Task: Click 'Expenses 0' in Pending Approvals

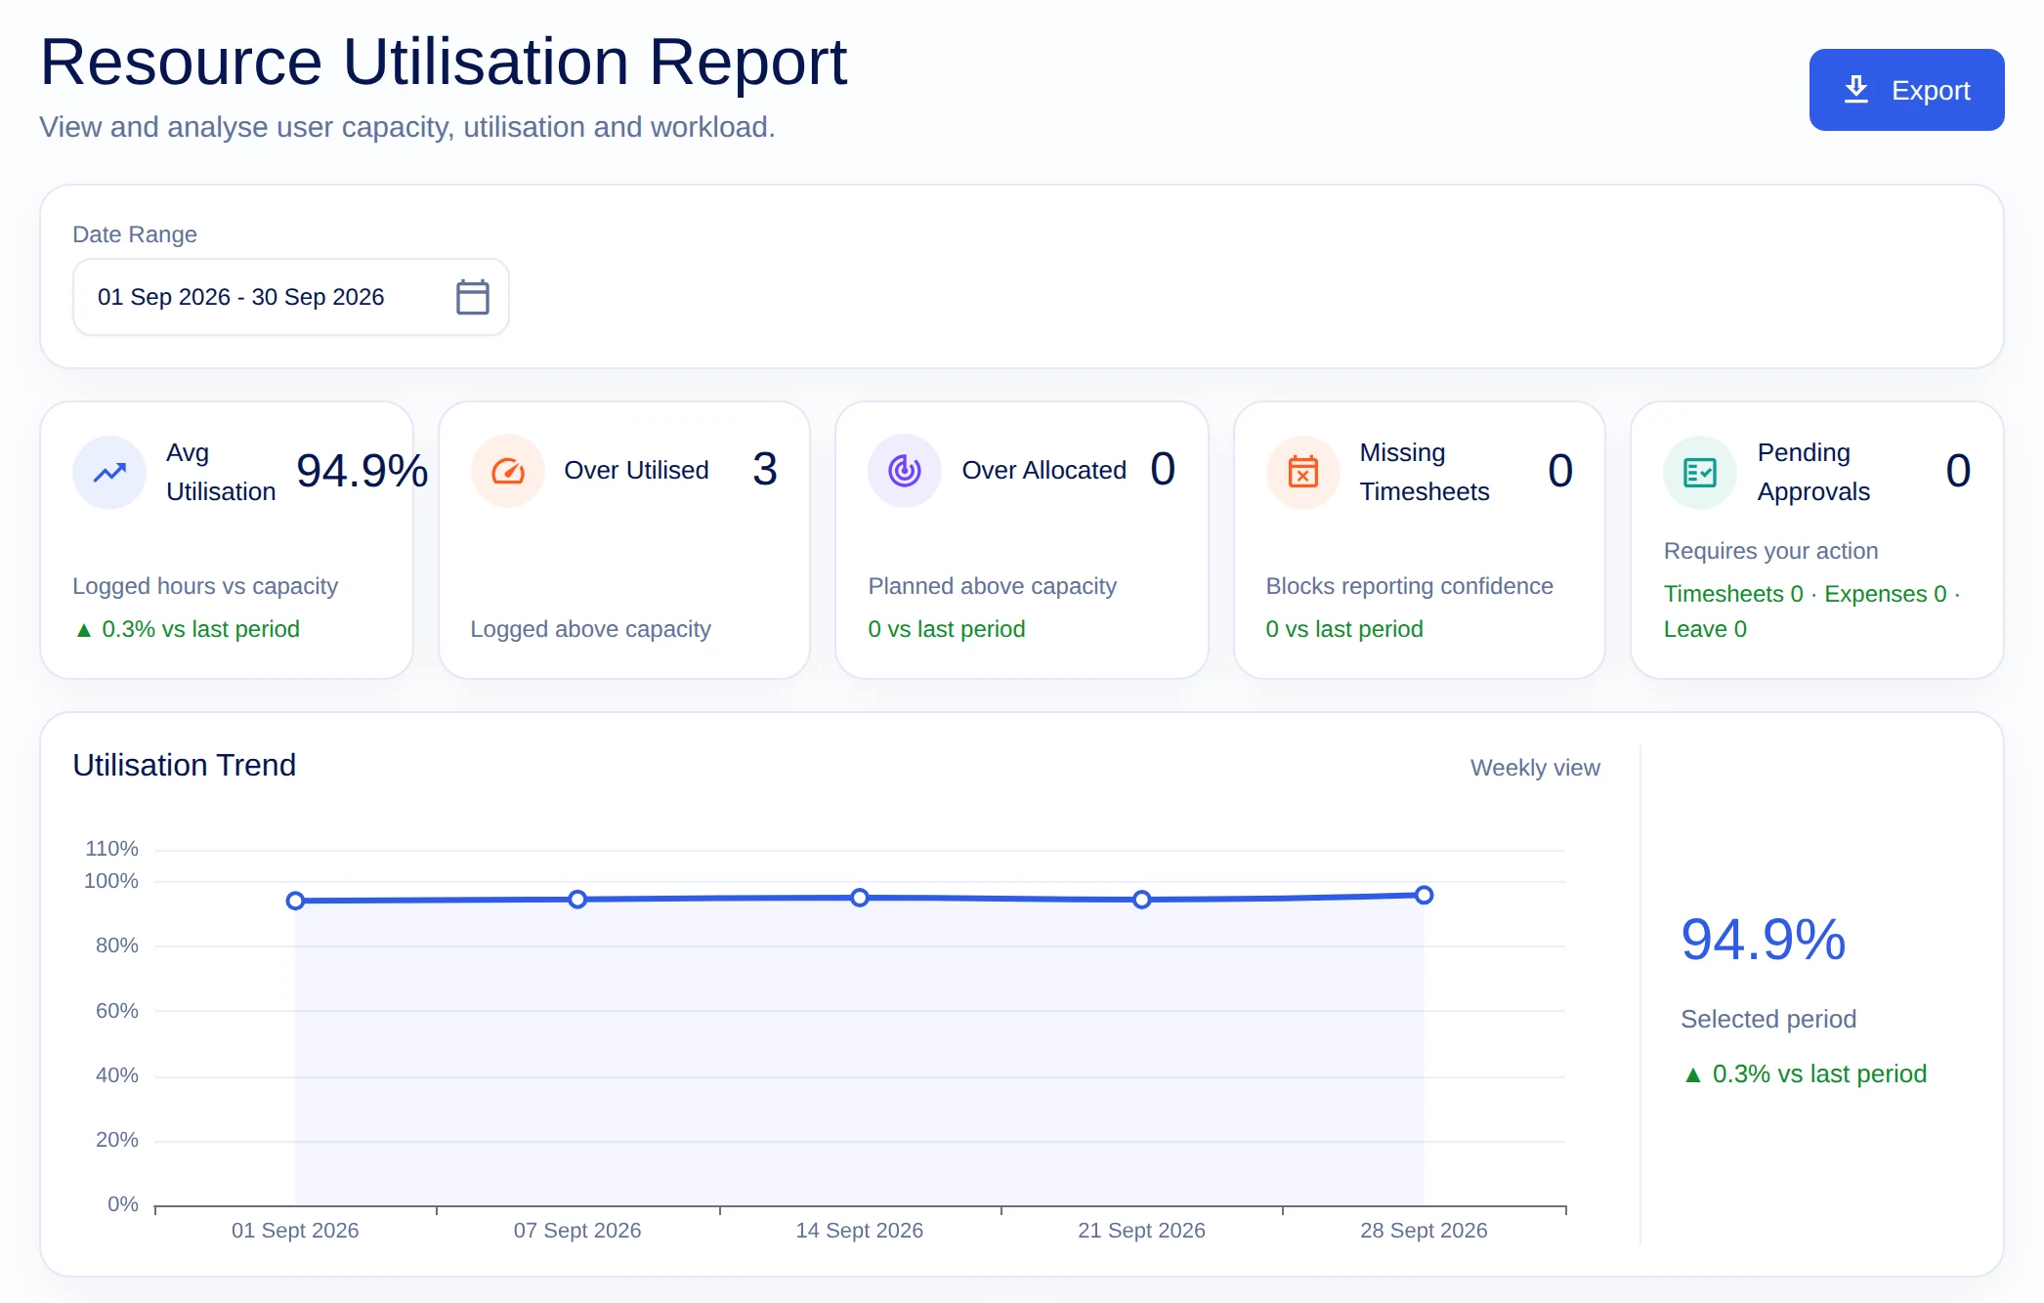Action: tap(1886, 594)
